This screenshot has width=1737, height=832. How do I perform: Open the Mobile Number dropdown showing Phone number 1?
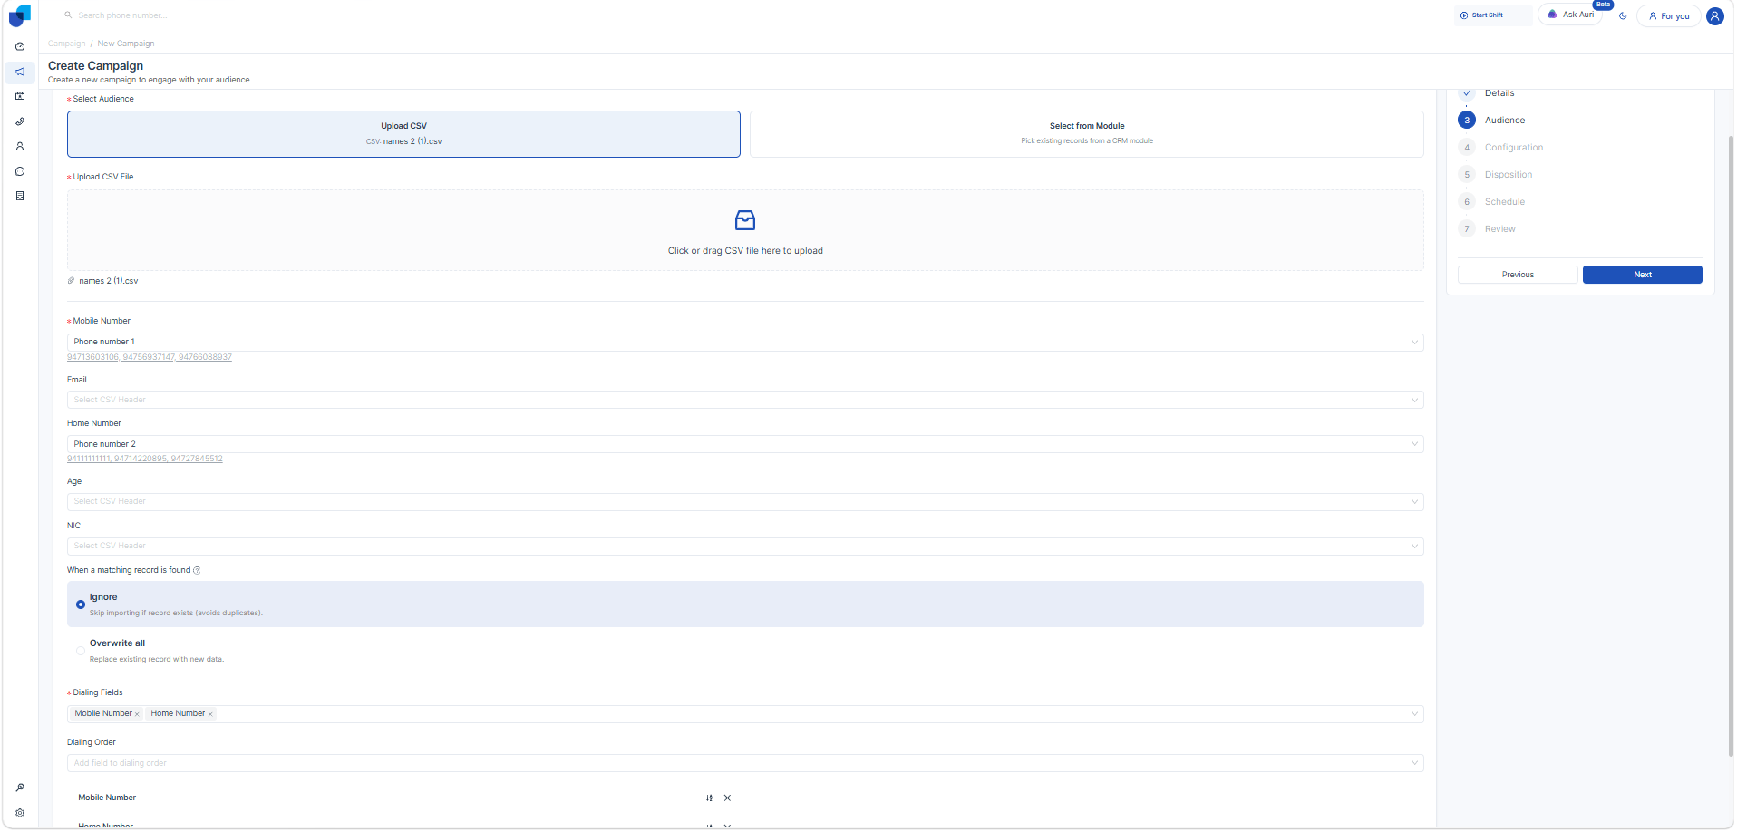[x=744, y=342]
